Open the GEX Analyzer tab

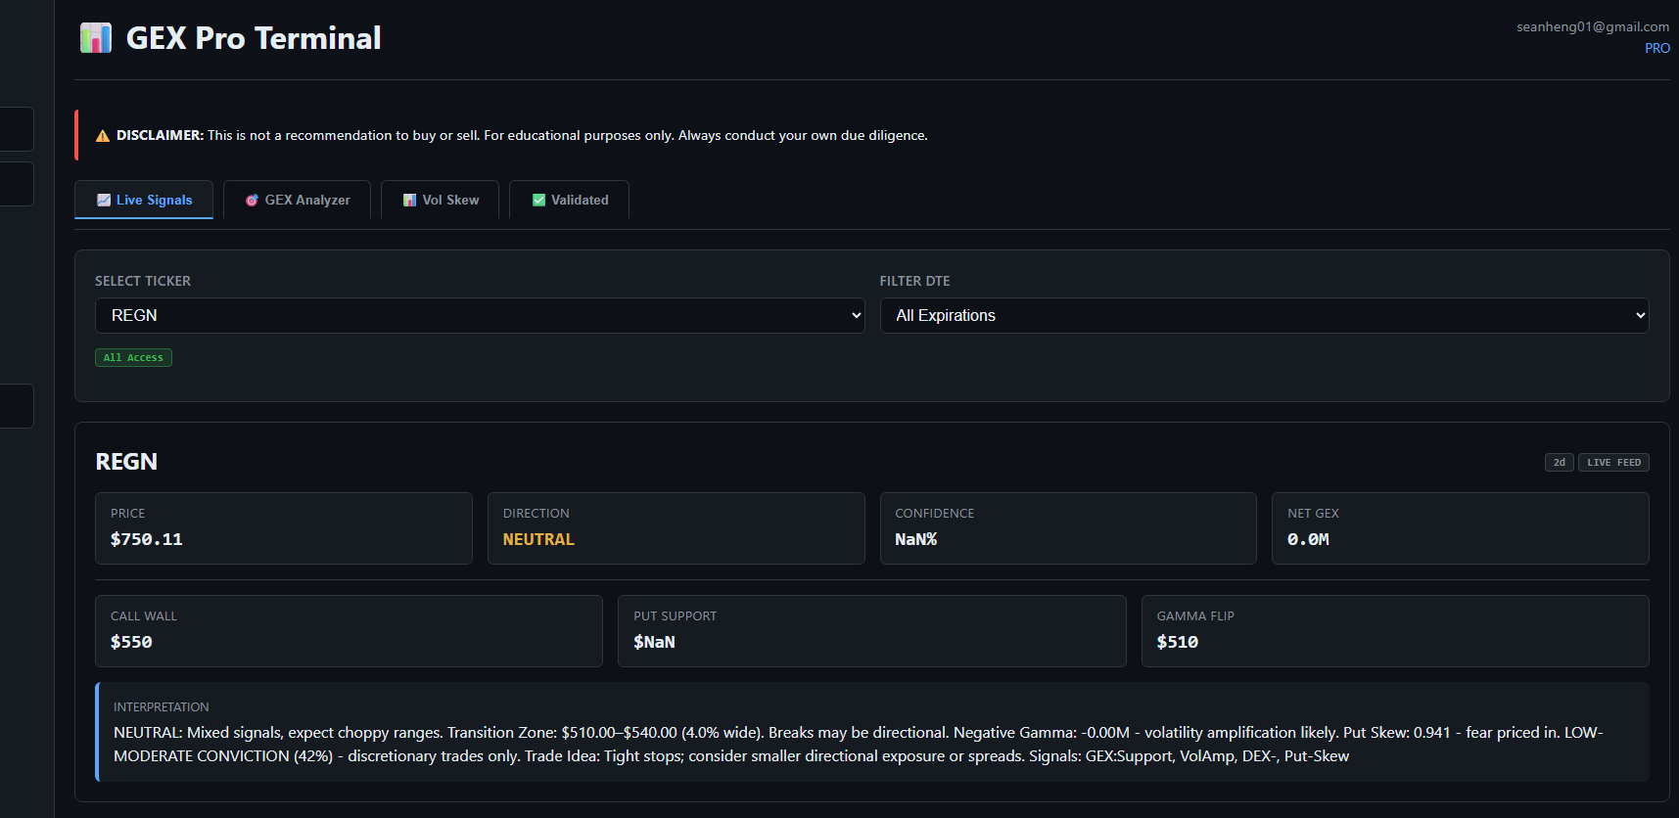tap(297, 200)
